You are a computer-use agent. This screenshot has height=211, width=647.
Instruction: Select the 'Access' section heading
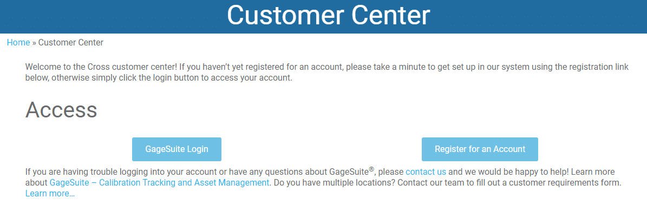[61, 110]
